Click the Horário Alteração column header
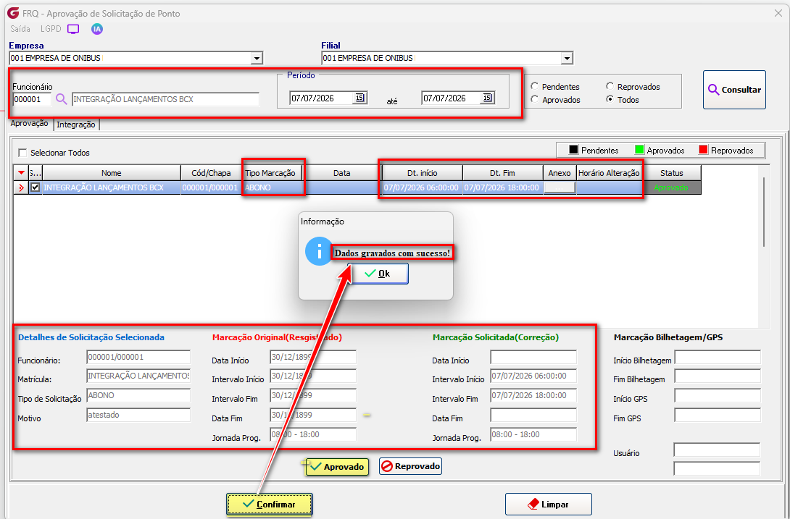 click(609, 173)
